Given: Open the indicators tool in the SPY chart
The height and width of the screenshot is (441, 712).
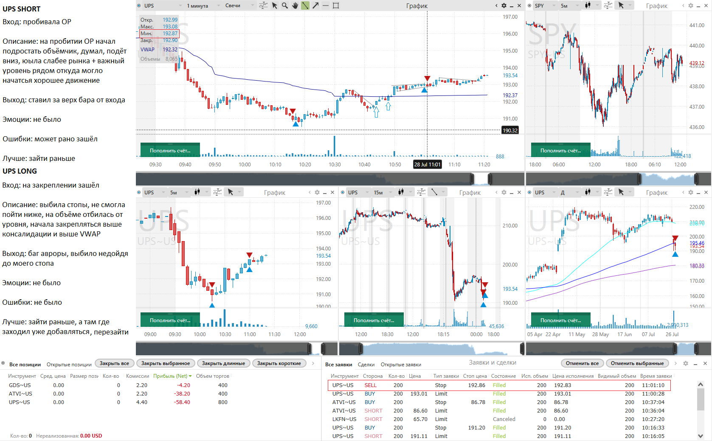Looking at the screenshot, I should (x=608, y=6).
